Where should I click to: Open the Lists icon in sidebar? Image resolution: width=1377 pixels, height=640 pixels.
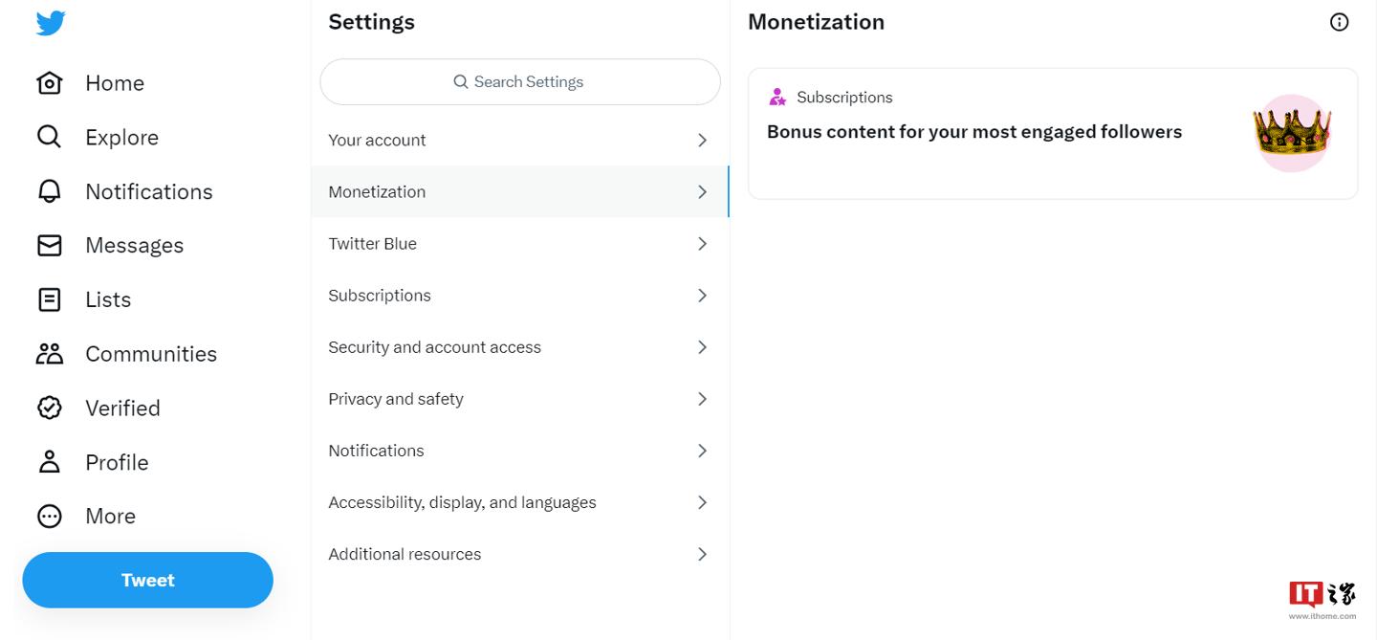point(50,299)
